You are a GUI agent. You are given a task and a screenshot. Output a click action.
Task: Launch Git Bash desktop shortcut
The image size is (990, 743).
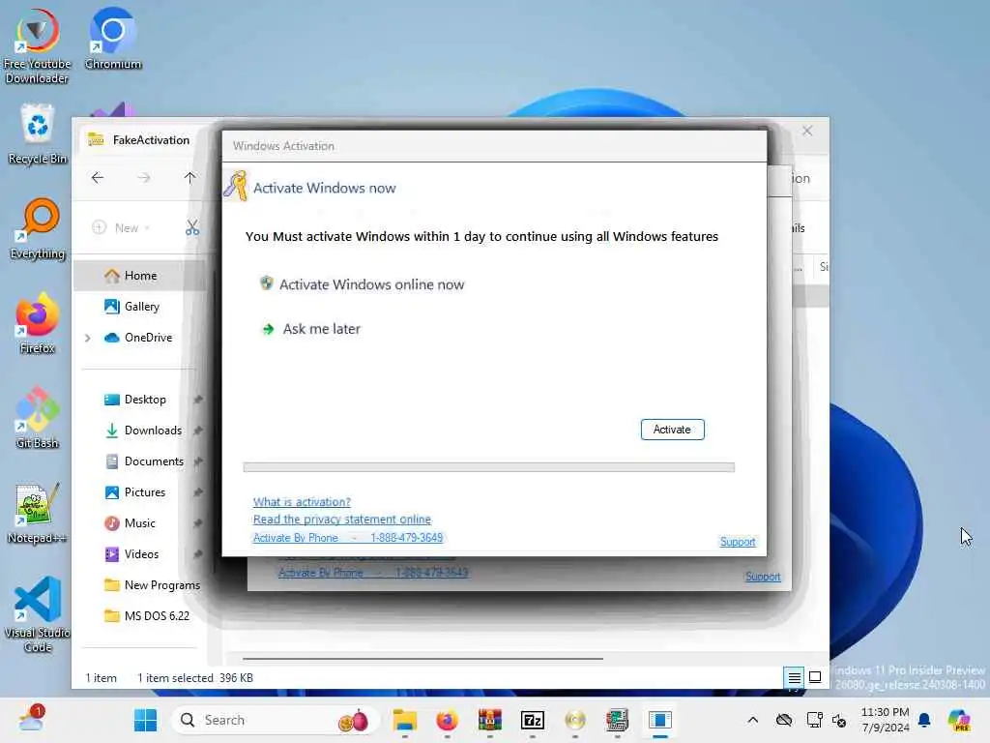[38, 418]
